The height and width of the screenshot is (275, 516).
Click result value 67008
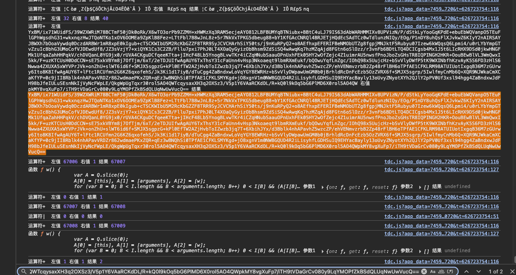pyautogui.click(x=118, y=207)
